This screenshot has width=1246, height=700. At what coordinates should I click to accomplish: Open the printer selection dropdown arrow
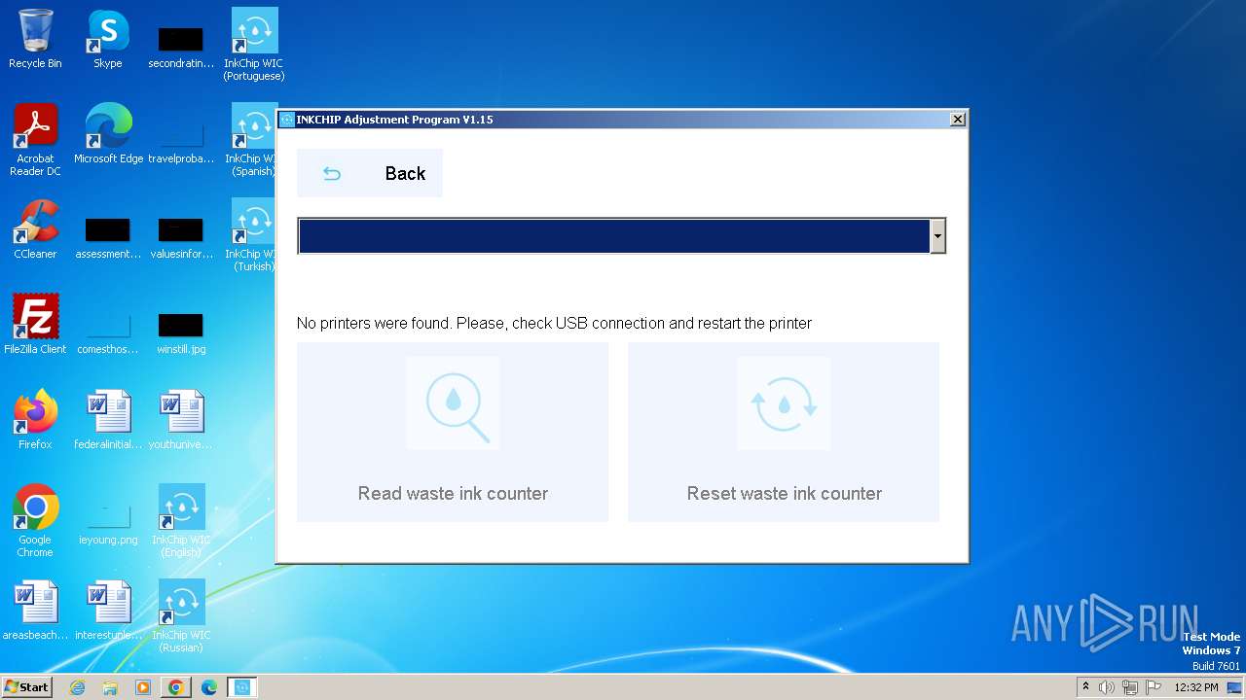[937, 236]
